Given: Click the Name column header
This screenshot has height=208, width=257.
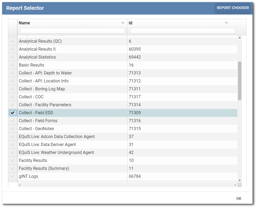Looking at the screenshot, I should (x=24, y=23).
